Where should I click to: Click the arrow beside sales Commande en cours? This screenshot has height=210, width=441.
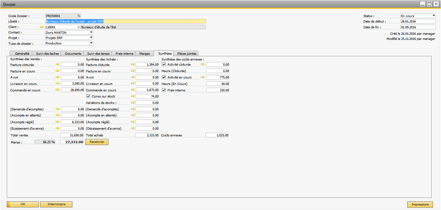58,90
